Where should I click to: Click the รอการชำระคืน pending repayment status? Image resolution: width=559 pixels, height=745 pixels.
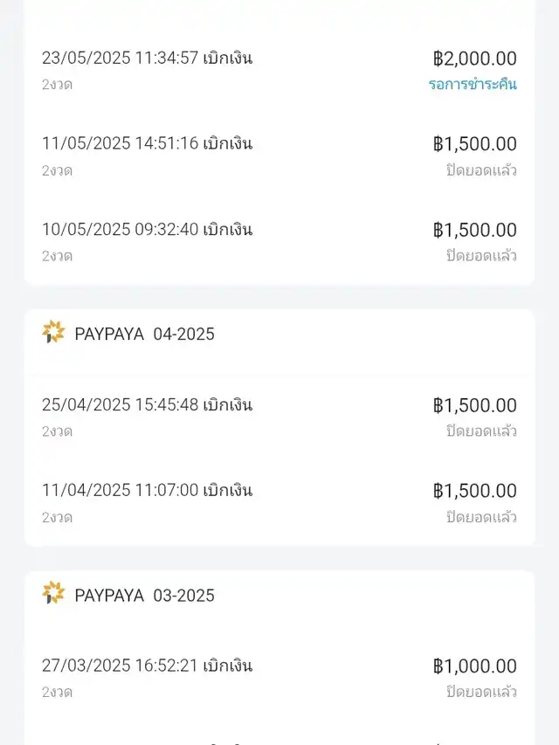tap(473, 85)
